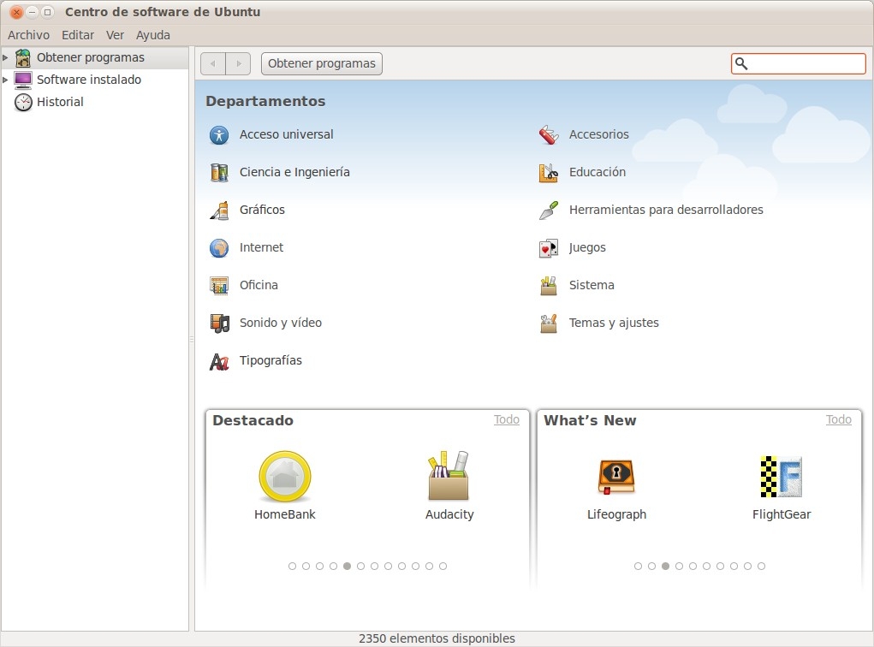Open the Acceso universal label
Image resolution: width=874 pixels, height=647 pixels.
(286, 134)
